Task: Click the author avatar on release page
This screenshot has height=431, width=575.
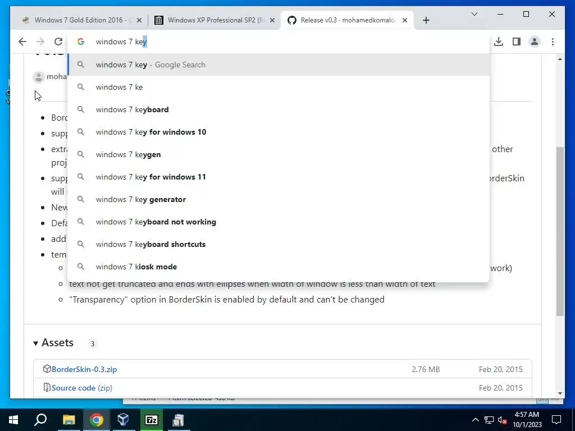Action: point(38,77)
